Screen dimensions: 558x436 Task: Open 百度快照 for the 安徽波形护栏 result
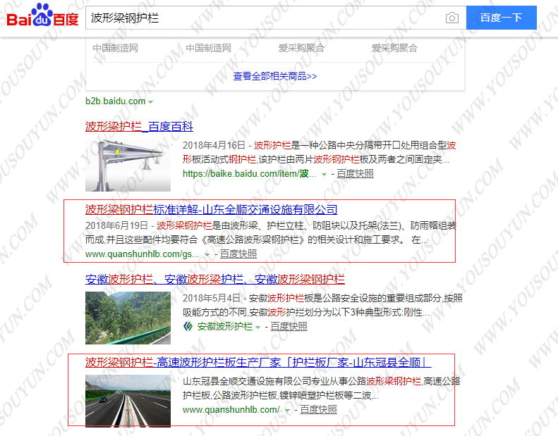pyautogui.click(x=289, y=326)
